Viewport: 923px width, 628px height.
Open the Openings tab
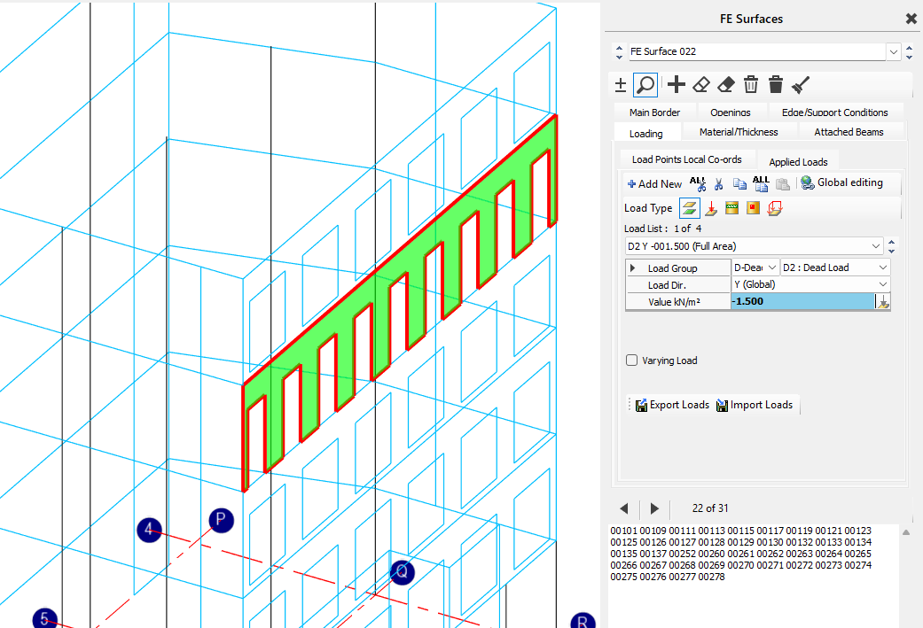[730, 112]
